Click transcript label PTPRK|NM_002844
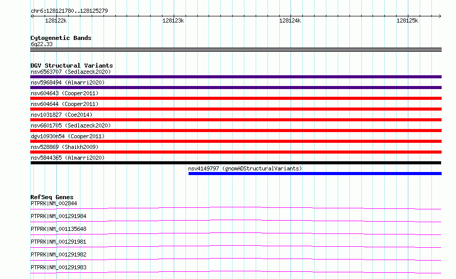Image resolution: width=456 pixels, height=279 pixels. pos(54,203)
